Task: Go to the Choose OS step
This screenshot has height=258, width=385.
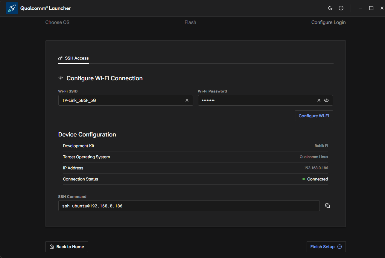Action: [x=57, y=22]
